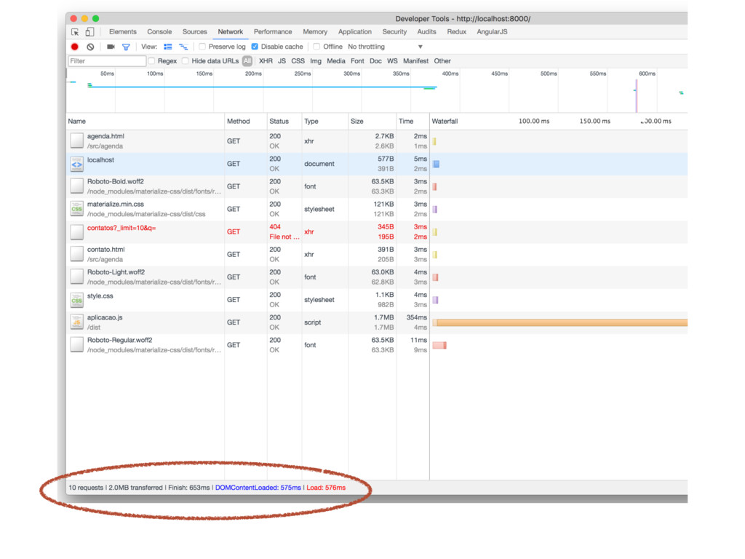Click the capture screenshots camera icon
745x559 pixels.
(x=111, y=47)
